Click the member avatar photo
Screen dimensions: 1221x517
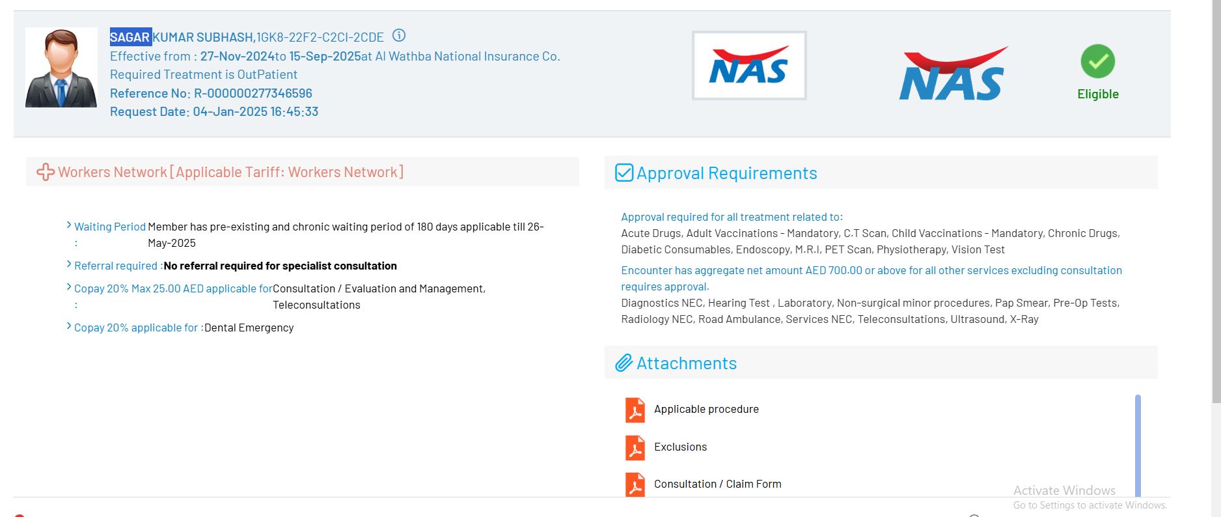tap(61, 68)
